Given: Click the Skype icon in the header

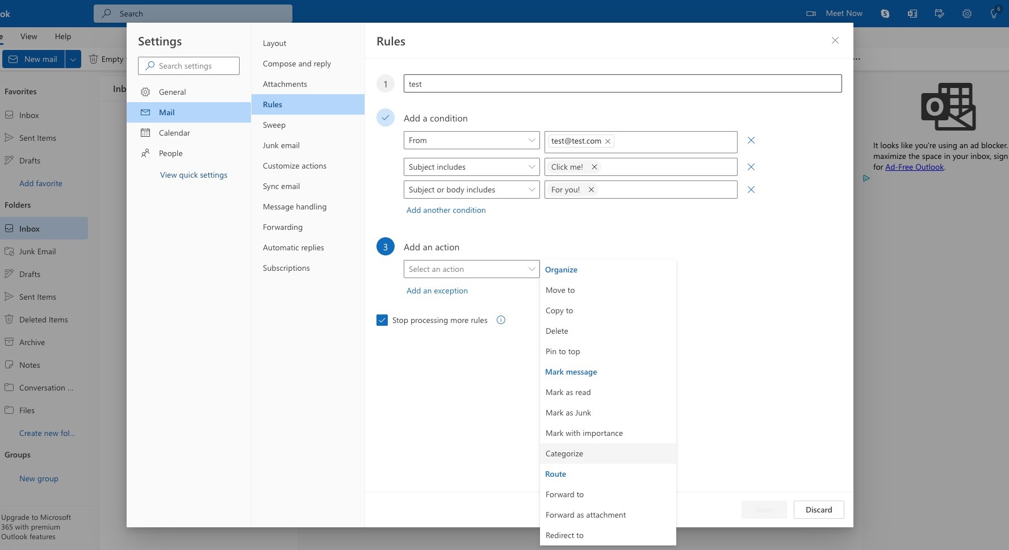Looking at the screenshot, I should pyautogui.click(x=885, y=14).
